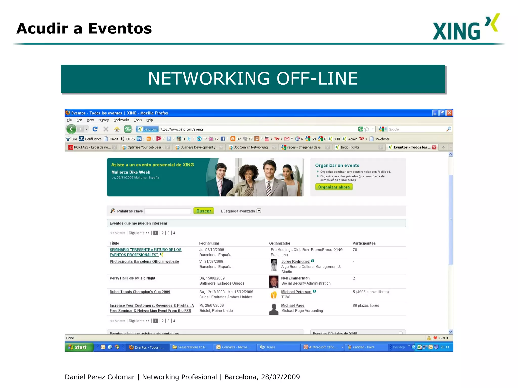Screen dimensions: 518x388
Task: Open the Perry Hall Folk Music Night event
Action: (x=132, y=278)
